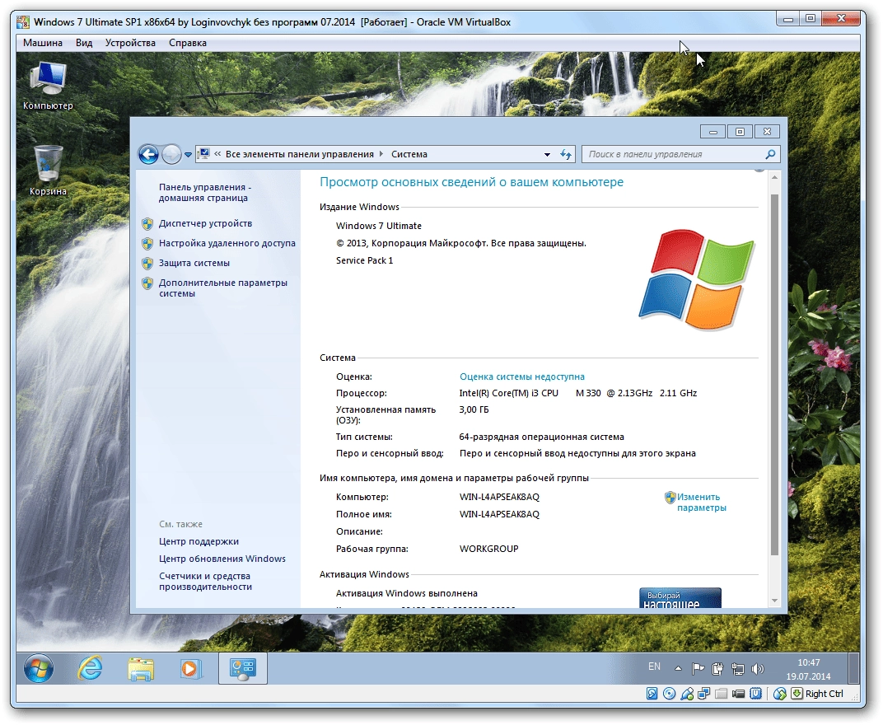Click the VirtualBox video capture indicator

pos(739,694)
